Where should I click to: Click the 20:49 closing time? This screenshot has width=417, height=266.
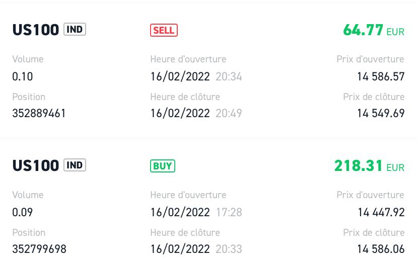229,113
